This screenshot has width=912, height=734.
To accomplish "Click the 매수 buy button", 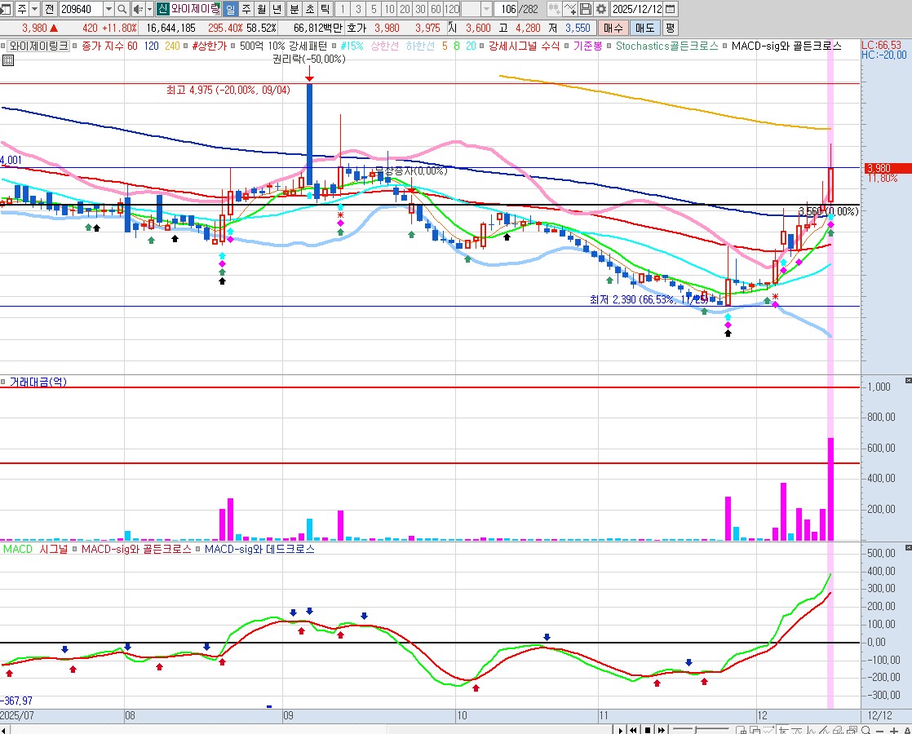I will [x=613, y=28].
